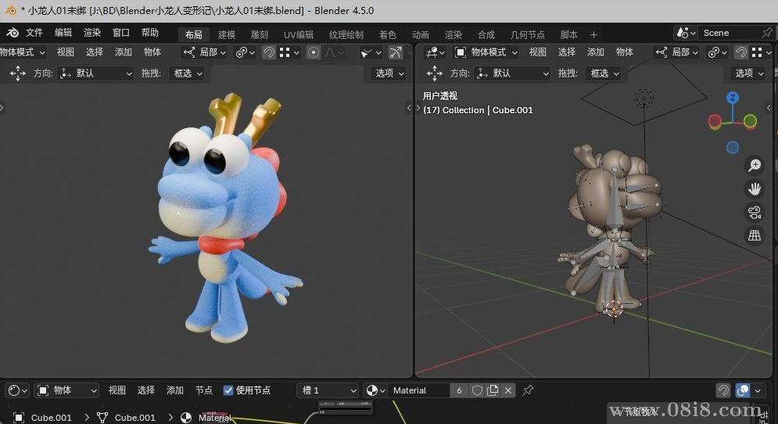Switch to the 几何节点 workspace tab

tap(528, 34)
